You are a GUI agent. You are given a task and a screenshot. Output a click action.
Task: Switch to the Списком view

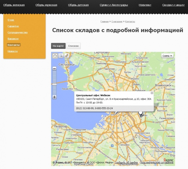[74, 46]
